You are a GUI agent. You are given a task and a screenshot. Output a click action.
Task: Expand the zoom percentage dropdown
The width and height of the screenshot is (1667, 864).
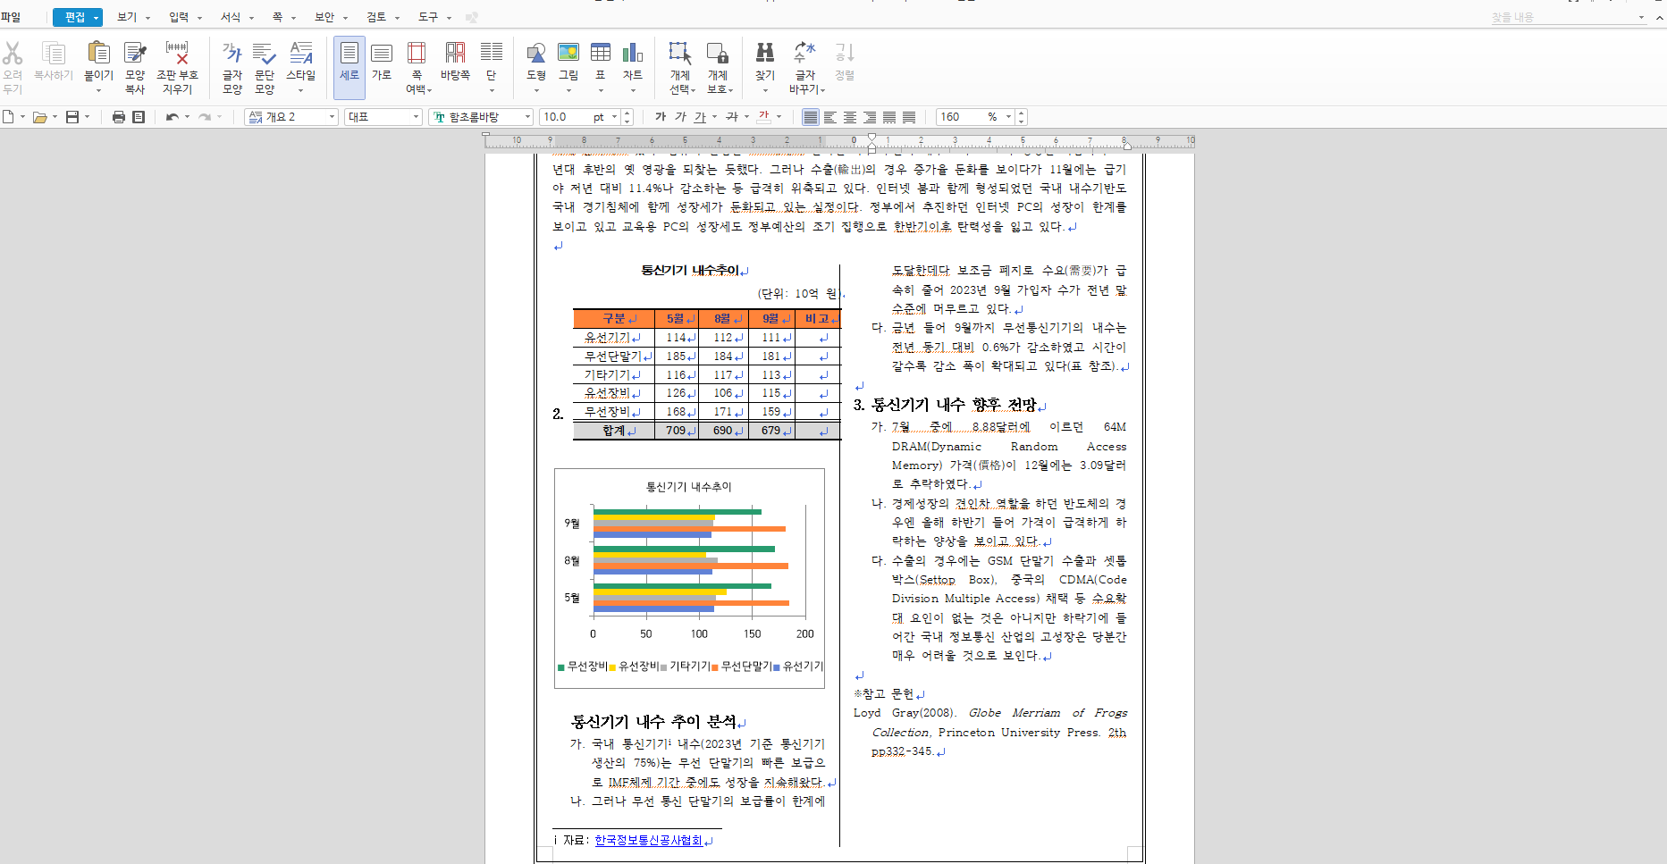point(1008,117)
